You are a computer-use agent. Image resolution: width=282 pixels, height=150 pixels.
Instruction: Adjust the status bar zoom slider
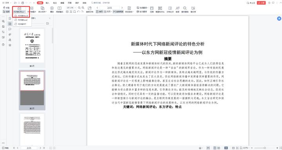[x=264, y=148]
